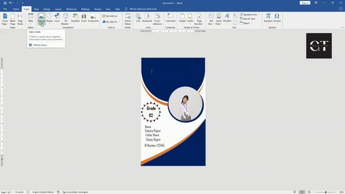Insert a Page Break
The width and height of the screenshot is (345, 194).
tap(20, 19)
